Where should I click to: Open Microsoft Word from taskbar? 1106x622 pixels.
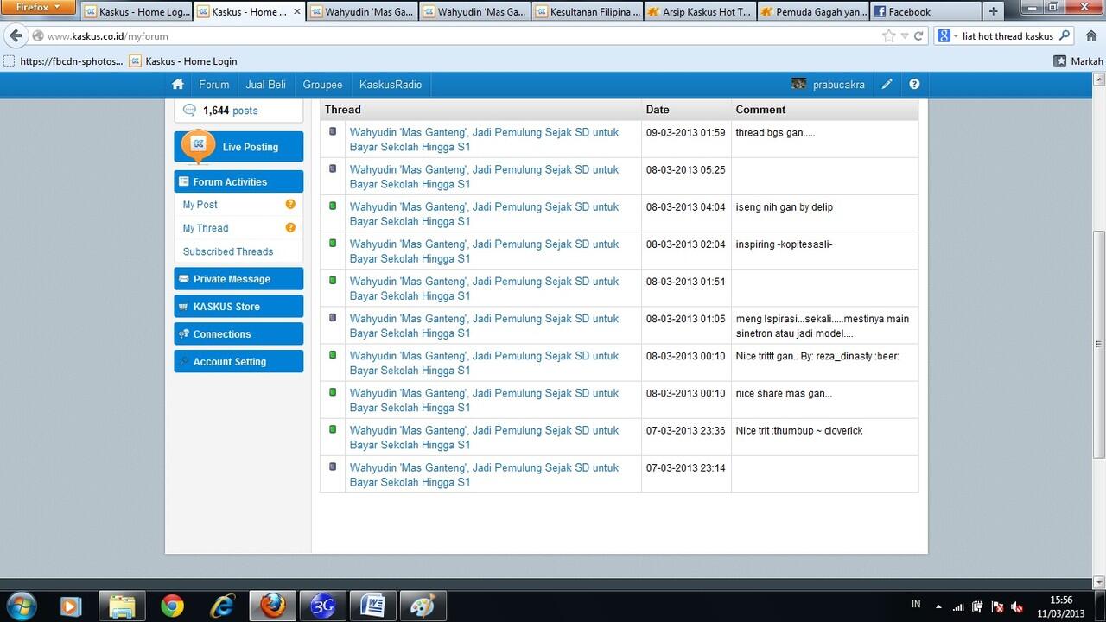(x=373, y=606)
